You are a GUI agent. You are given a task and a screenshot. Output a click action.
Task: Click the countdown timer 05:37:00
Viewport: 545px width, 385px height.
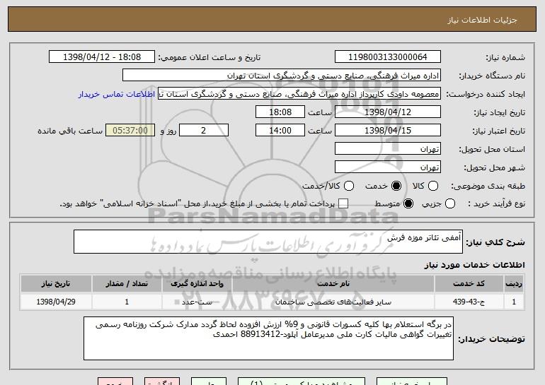(x=130, y=131)
